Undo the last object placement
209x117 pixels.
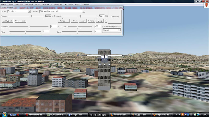(74, 21)
